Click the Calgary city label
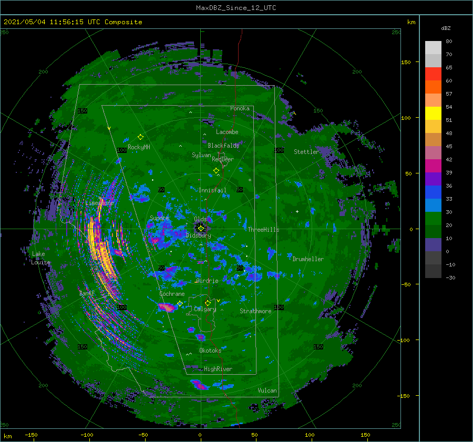 coord(205,309)
